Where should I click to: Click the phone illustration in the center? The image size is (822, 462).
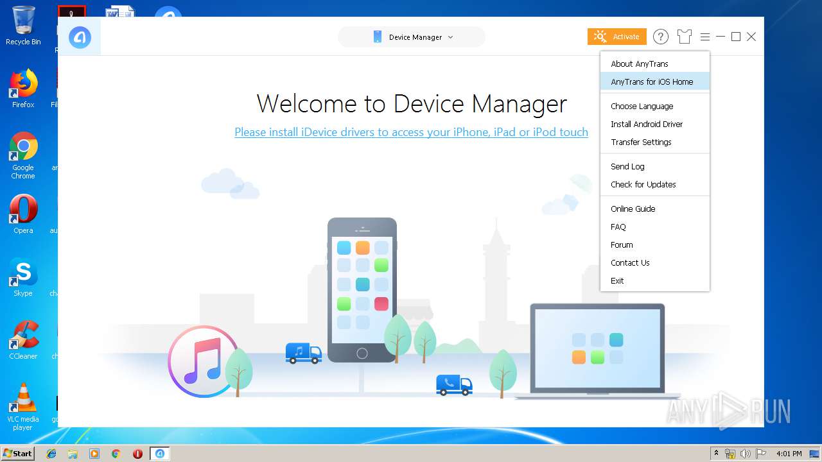(362, 290)
